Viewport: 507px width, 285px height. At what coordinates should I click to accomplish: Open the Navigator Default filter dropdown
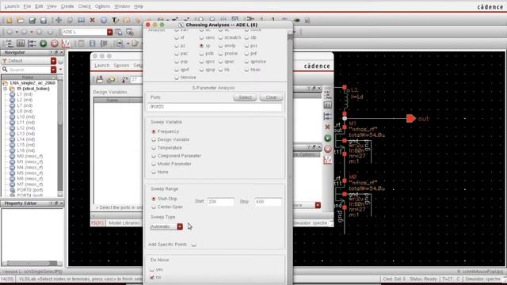pos(53,61)
